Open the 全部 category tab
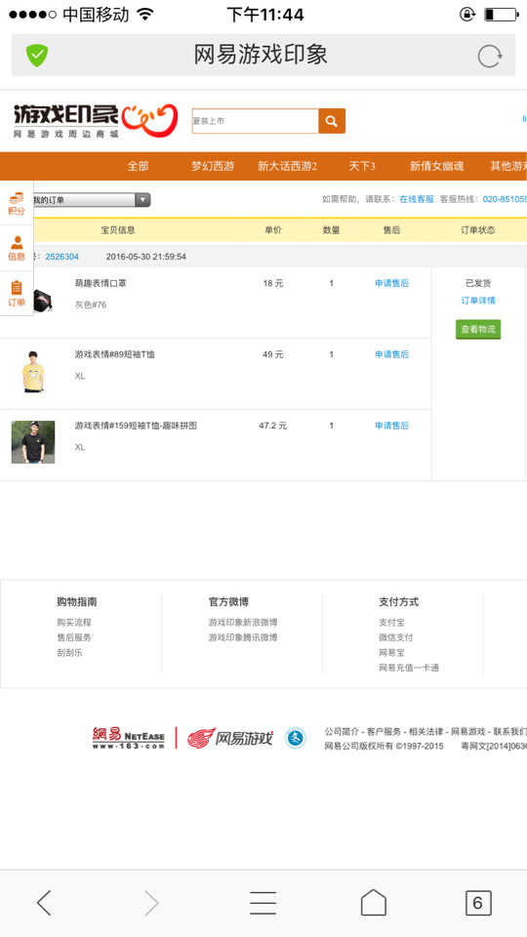Viewport: 527px width, 937px height. 138,166
